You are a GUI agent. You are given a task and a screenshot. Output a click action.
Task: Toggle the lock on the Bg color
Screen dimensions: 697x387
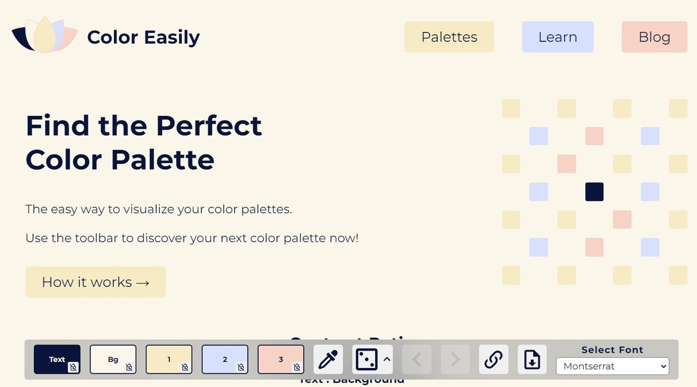click(129, 367)
